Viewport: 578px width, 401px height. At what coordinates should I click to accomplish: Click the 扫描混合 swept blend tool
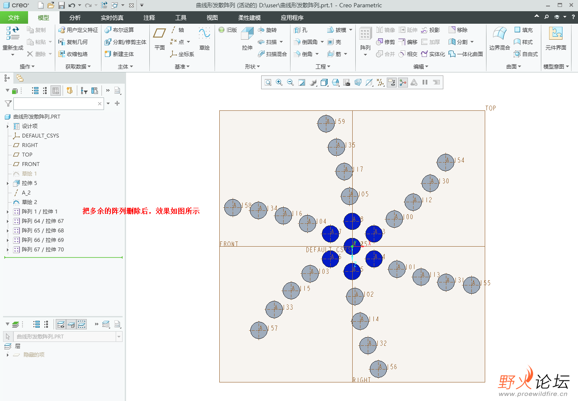pyautogui.click(x=272, y=54)
